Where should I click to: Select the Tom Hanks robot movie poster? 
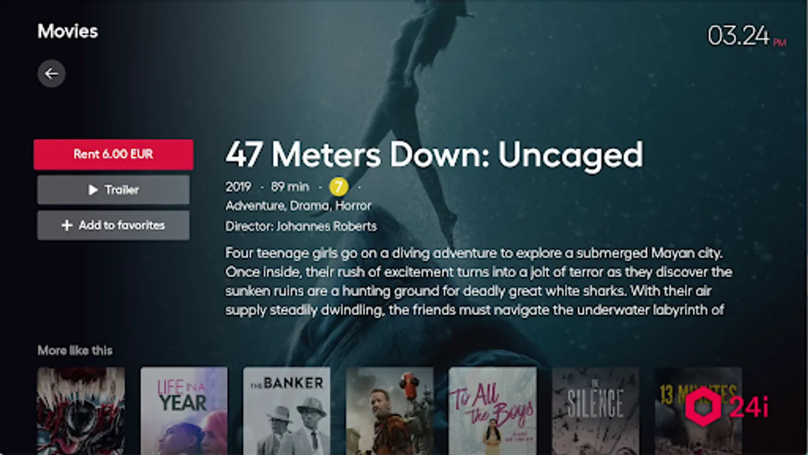[x=390, y=411]
